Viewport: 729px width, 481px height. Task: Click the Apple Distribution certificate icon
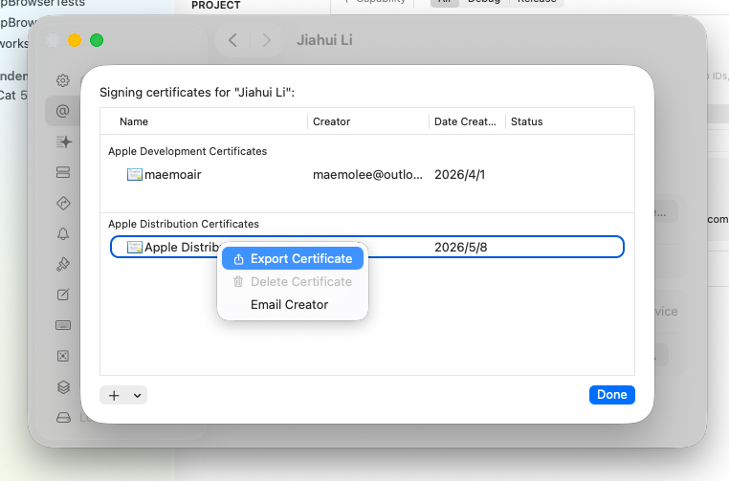[x=134, y=248]
